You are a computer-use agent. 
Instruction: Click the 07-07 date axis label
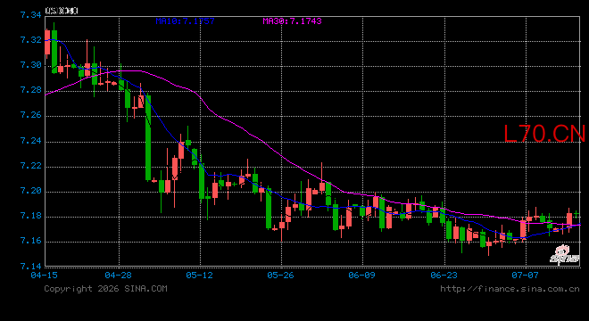[x=525, y=276]
